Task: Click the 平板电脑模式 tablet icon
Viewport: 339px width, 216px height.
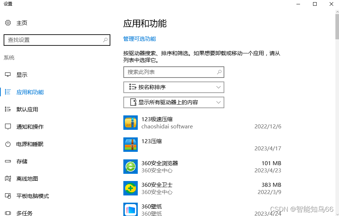Action: coord(8,196)
